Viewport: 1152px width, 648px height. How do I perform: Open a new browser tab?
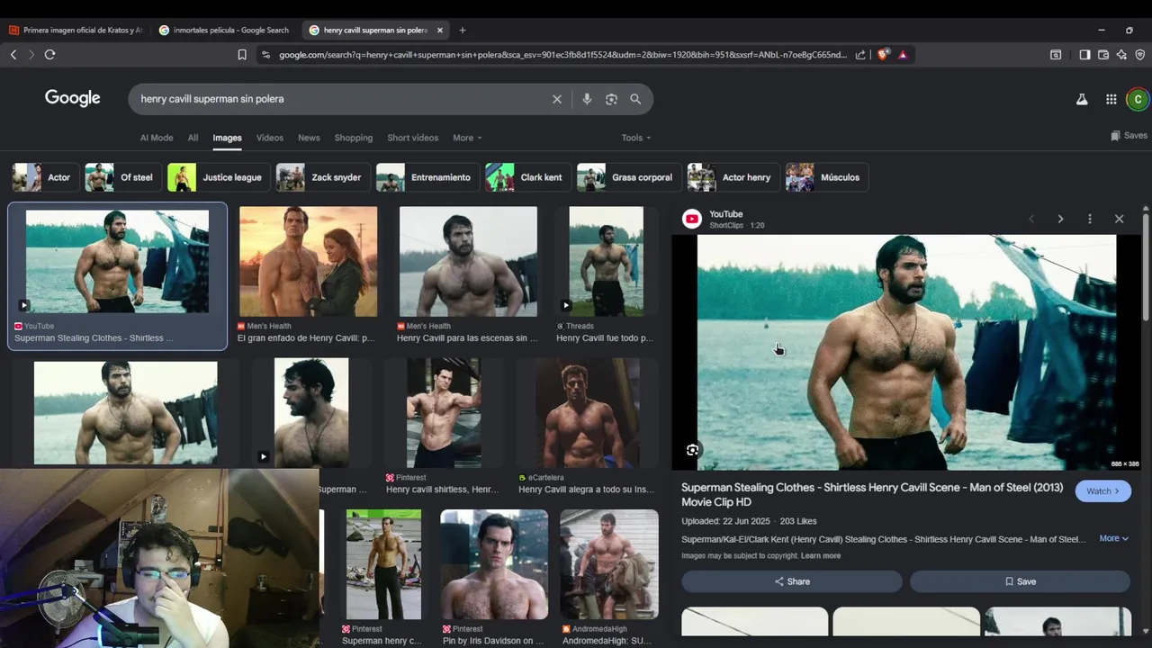point(463,30)
